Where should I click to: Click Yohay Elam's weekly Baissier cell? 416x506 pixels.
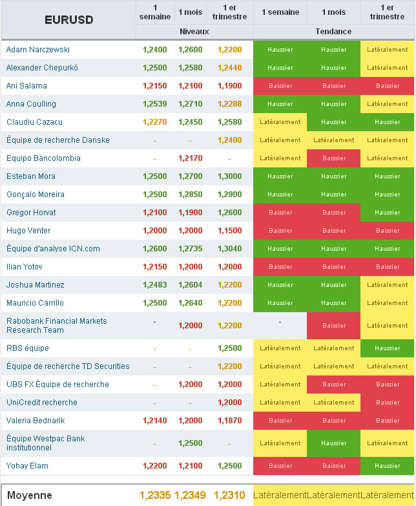280,466
